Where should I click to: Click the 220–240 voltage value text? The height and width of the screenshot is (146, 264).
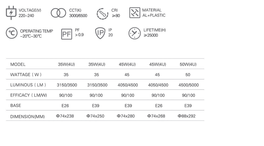click(26, 15)
